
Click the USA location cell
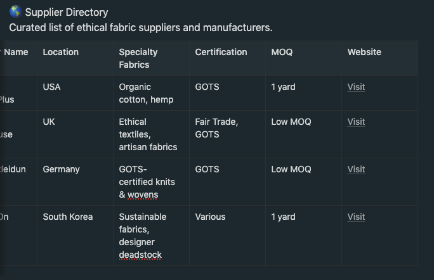coord(52,87)
